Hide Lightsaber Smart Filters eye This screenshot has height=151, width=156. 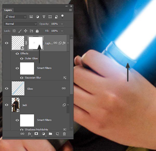[17, 68]
